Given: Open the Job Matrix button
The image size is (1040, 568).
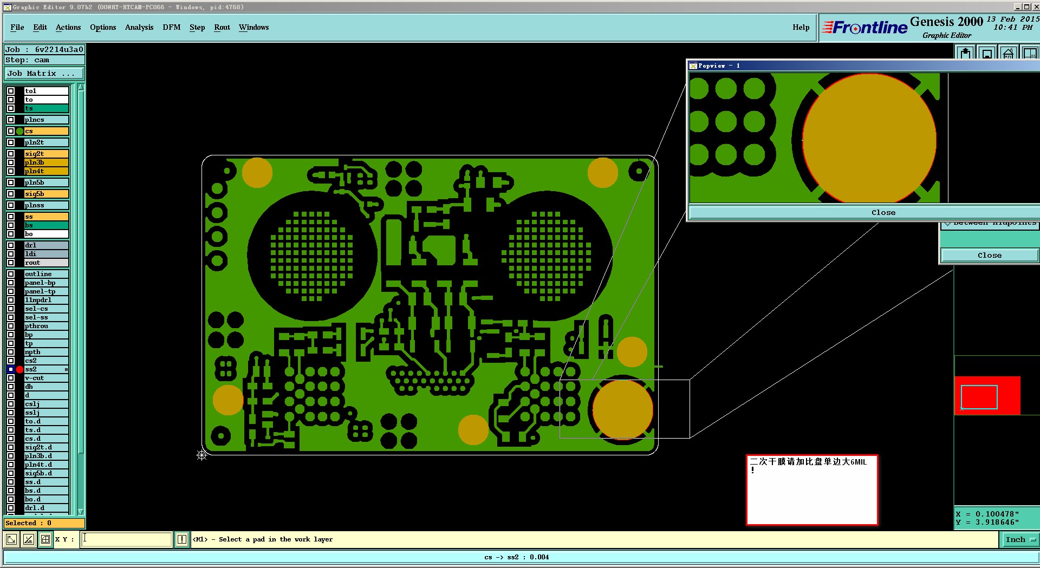Looking at the screenshot, I should (44, 74).
